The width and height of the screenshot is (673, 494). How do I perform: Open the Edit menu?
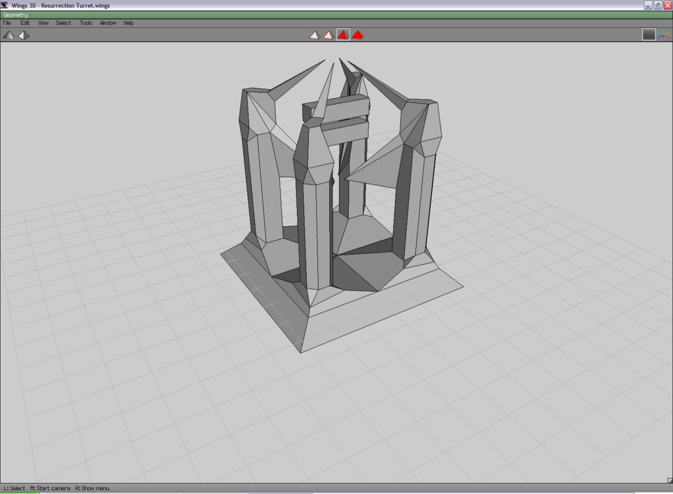tap(25, 23)
